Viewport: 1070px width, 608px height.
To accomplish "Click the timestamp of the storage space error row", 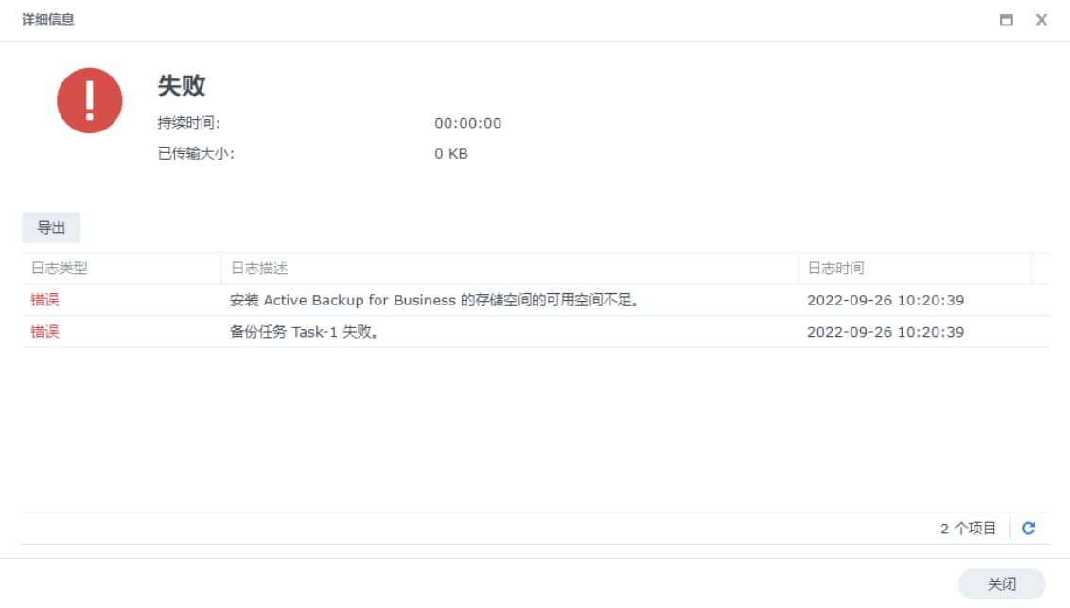I will [886, 301].
